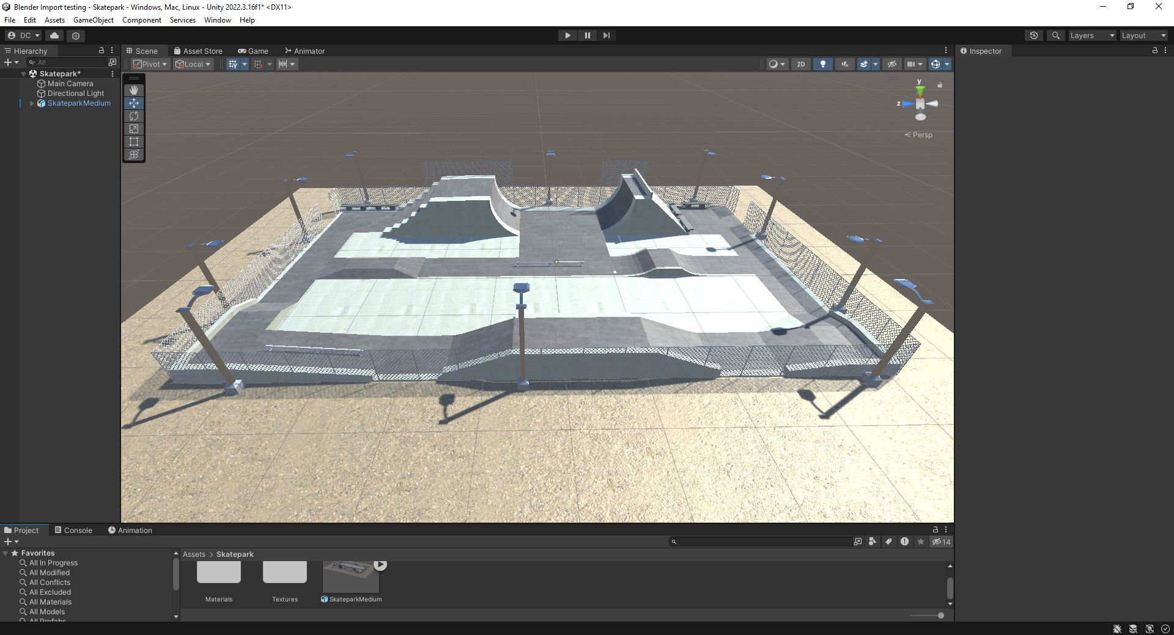Lock the Inspector panel
The image size is (1174, 635).
1155,51
